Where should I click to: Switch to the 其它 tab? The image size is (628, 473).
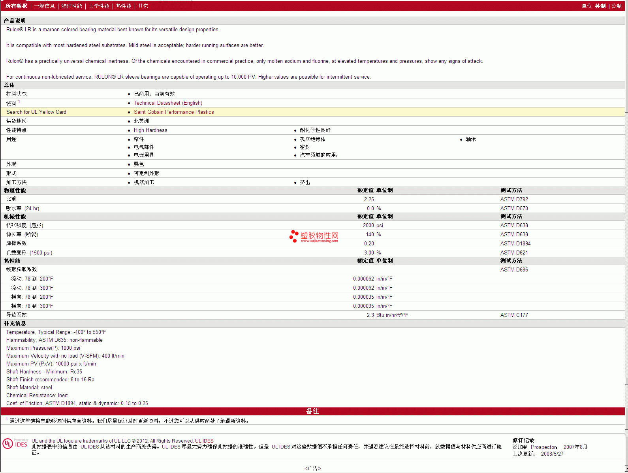click(143, 6)
